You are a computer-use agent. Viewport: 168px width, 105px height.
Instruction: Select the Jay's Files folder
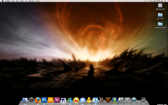click(160, 16)
